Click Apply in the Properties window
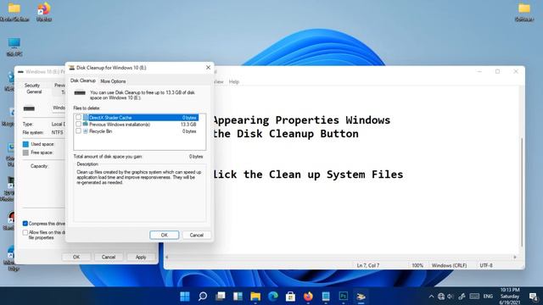This screenshot has height=305, width=543. [141, 257]
